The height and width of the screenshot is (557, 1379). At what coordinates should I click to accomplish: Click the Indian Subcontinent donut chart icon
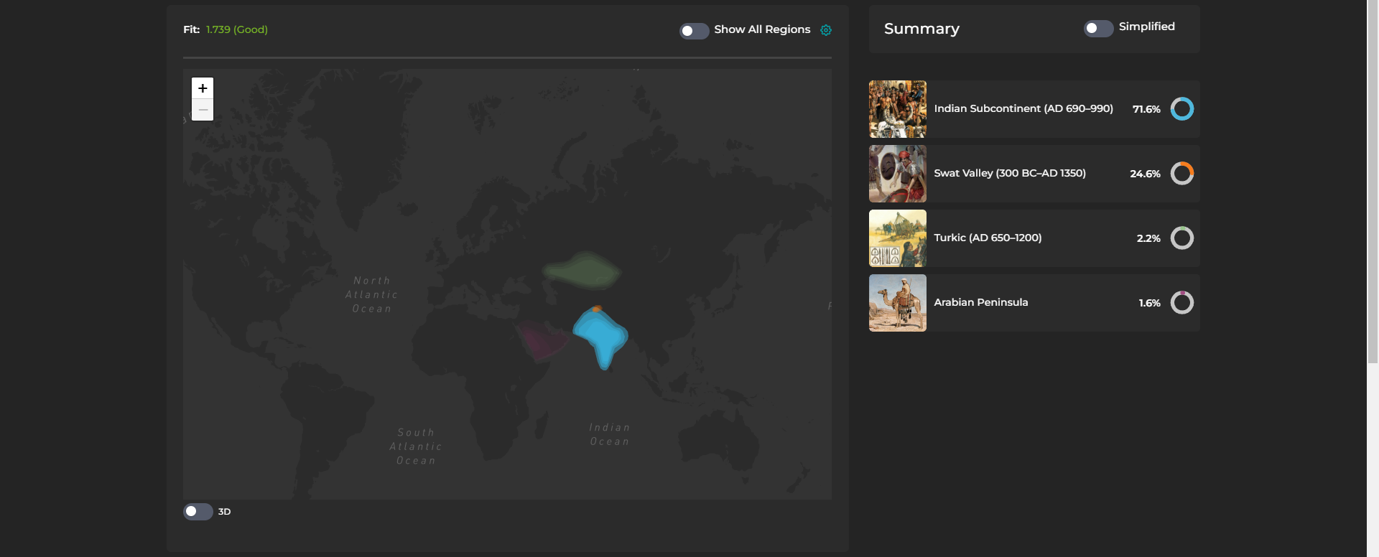[x=1181, y=109]
